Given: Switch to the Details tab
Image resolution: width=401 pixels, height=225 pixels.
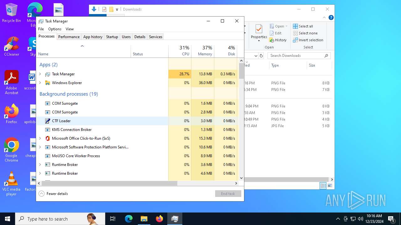Looking at the screenshot, I should click(x=140, y=37).
